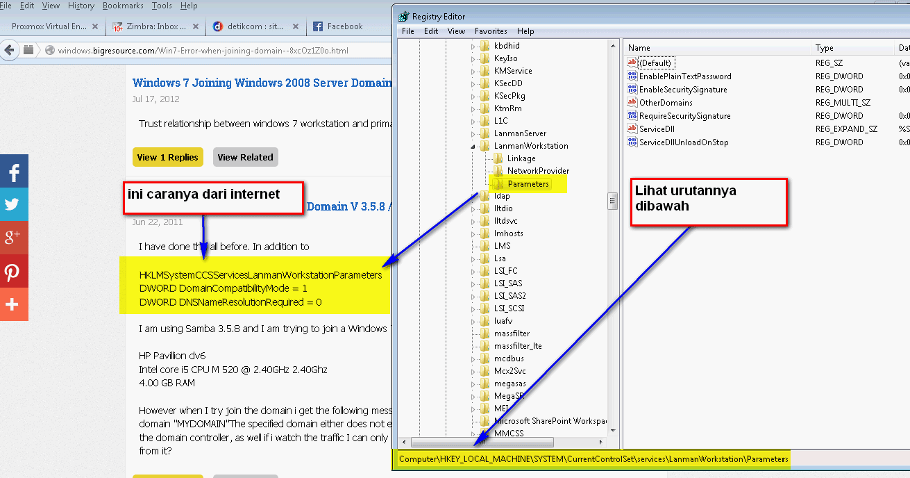Click the Google Plus share icon
Image resolution: width=910 pixels, height=478 pixels.
coord(14,238)
